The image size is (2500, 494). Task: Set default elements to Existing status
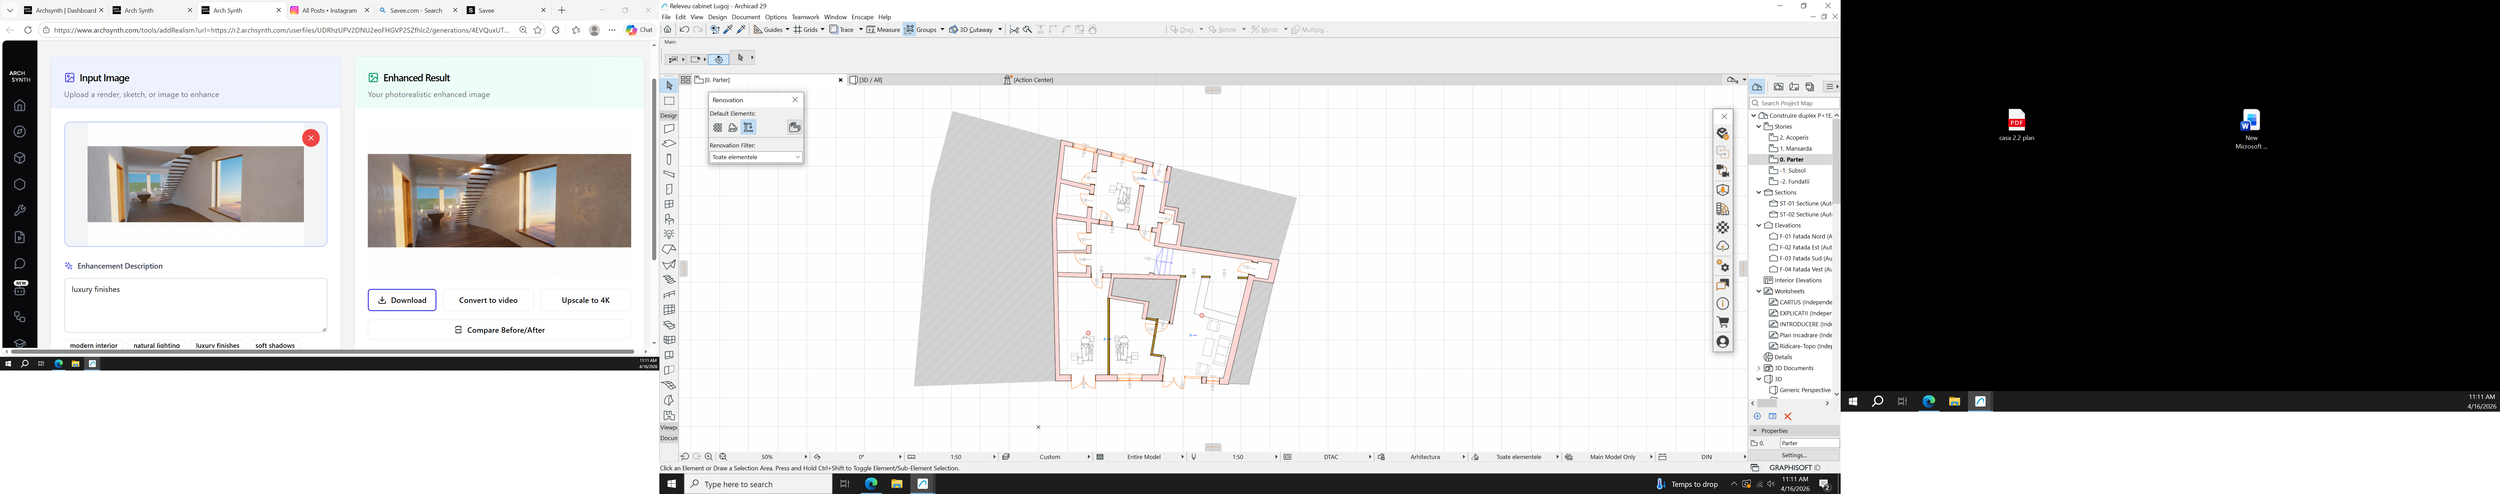pos(717,128)
